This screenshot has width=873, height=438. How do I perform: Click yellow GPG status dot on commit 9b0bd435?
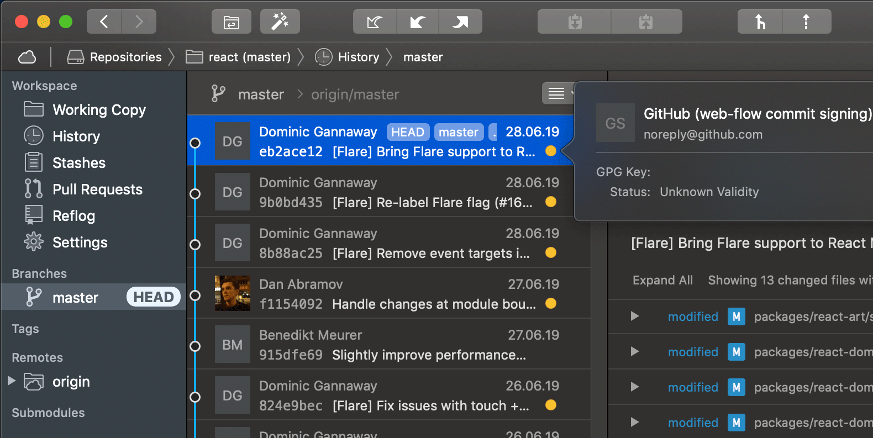tap(550, 202)
